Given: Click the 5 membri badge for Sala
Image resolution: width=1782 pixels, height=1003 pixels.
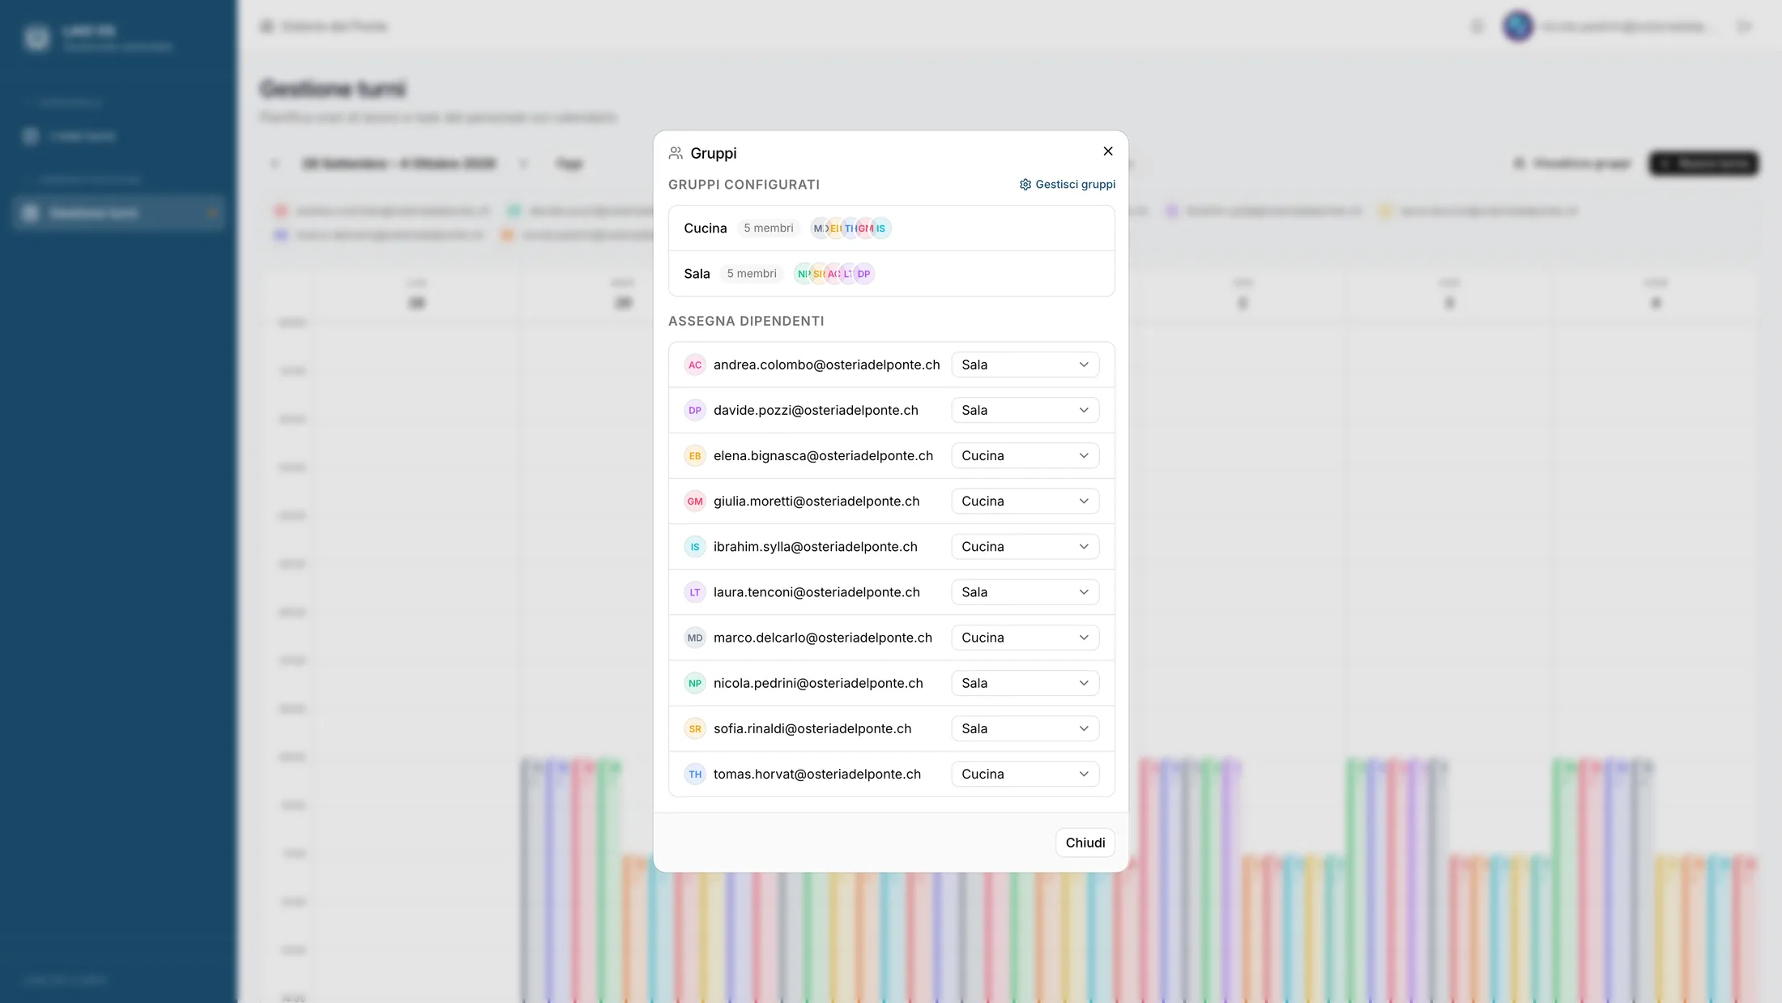Looking at the screenshot, I should (x=751, y=274).
